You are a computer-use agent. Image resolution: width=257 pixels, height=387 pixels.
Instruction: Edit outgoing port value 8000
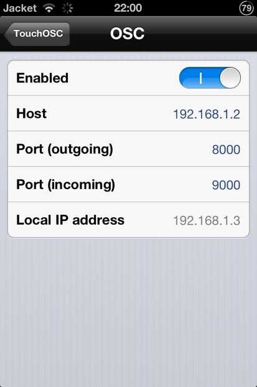pos(226,150)
